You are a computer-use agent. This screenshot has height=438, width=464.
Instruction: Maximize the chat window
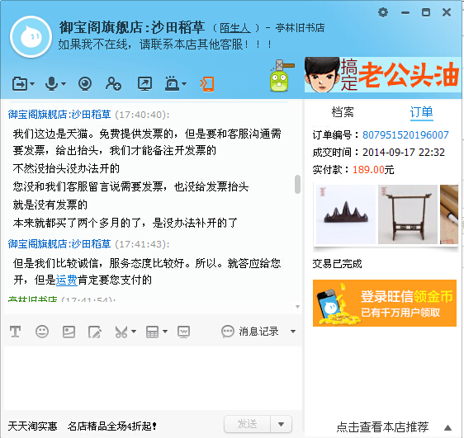pyautogui.click(x=426, y=12)
